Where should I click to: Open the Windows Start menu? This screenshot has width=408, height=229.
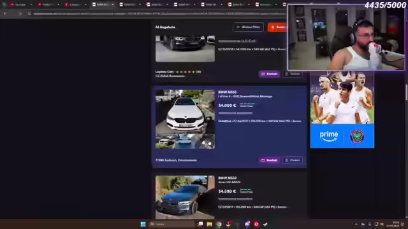pyautogui.click(x=143, y=224)
